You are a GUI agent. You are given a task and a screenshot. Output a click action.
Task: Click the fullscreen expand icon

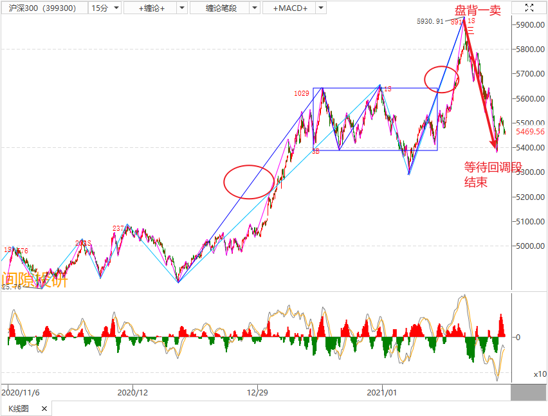[x=529, y=8]
